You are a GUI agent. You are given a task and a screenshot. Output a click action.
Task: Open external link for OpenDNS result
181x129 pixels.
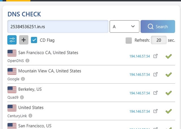pyautogui.click(x=156, y=56)
